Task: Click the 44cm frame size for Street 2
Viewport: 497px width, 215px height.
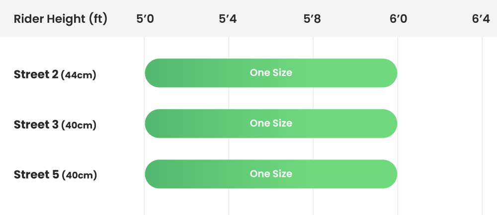Action: (x=79, y=76)
